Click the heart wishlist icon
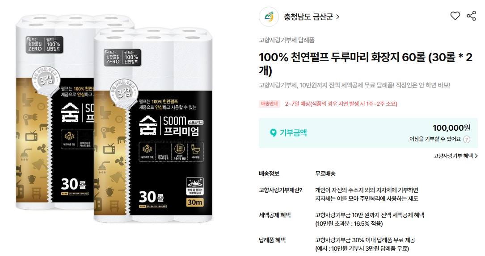This screenshot has width=485, height=256. [455, 16]
